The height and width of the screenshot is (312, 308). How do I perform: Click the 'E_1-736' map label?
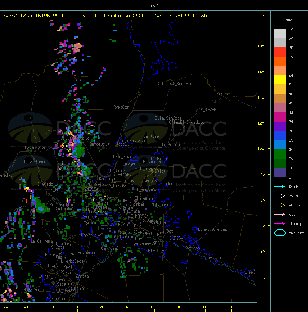click(x=208, y=110)
